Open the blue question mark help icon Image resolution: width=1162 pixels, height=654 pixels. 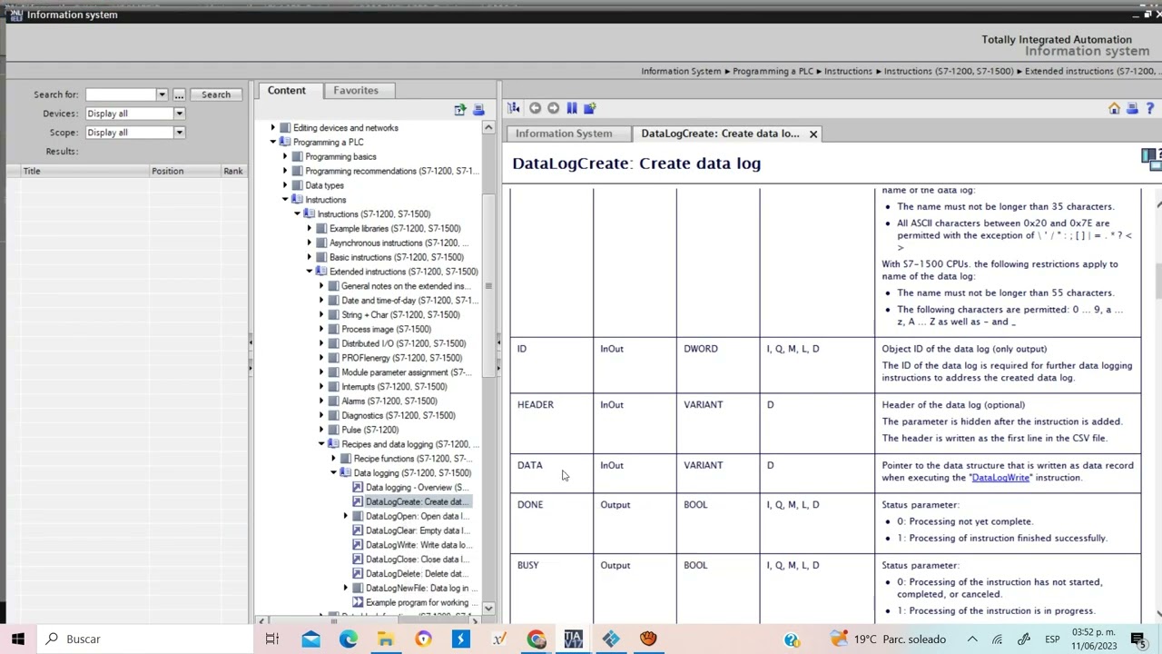(x=1150, y=108)
